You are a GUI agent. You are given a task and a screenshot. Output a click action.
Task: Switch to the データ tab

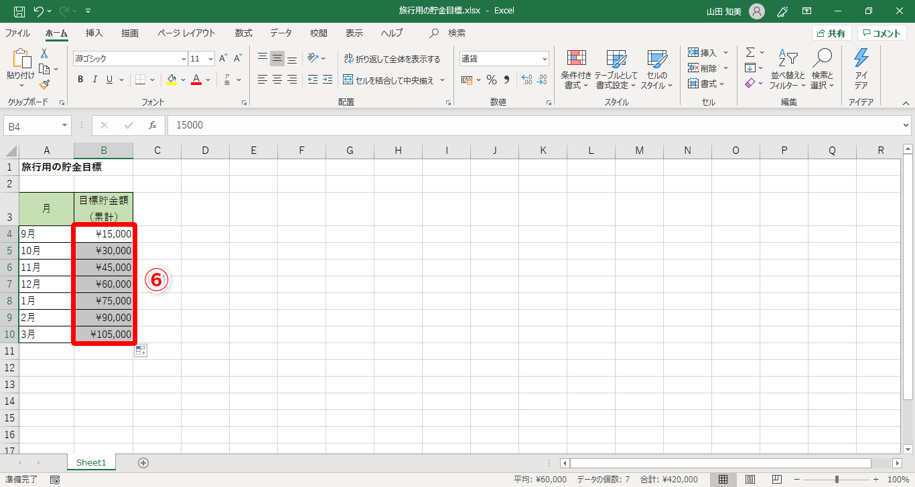(x=281, y=33)
